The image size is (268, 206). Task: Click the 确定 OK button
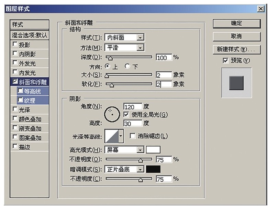tap(237, 23)
